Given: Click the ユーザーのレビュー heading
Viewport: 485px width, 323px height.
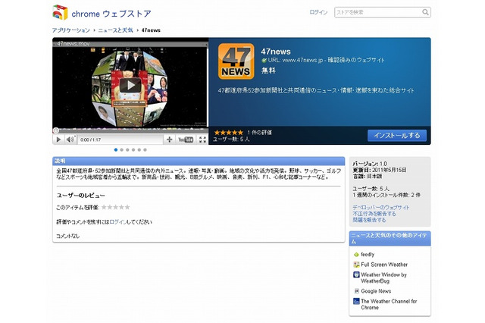Looking at the screenshot, I should (80, 196).
